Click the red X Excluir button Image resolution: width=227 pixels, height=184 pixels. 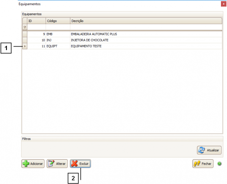pyautogui.click(x=81, y=163)
